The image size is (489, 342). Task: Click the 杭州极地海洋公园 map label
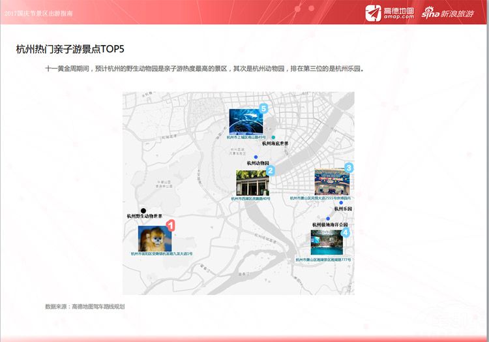click(x=329, y=225)
